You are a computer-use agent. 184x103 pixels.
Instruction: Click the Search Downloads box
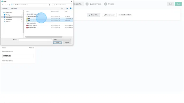(62, 5)
